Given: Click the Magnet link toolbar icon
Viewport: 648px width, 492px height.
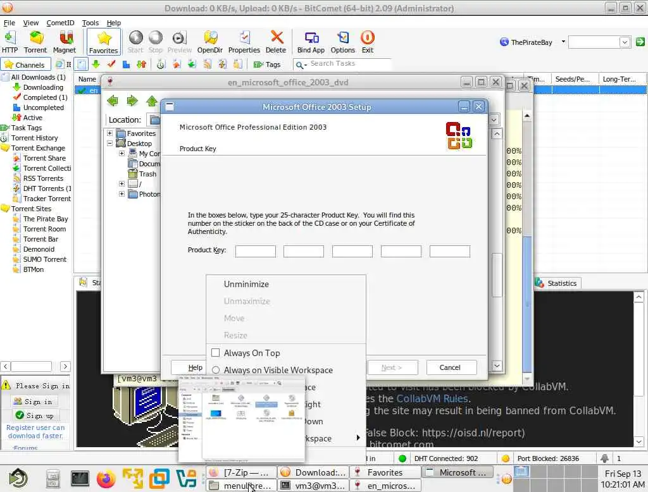Looking at the screenshot, I should click(65, 42).
